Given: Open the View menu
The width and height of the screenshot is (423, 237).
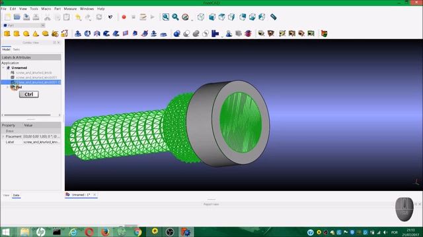Looking at the screenshot, I should pyautogui.click(x=23, y=9).
